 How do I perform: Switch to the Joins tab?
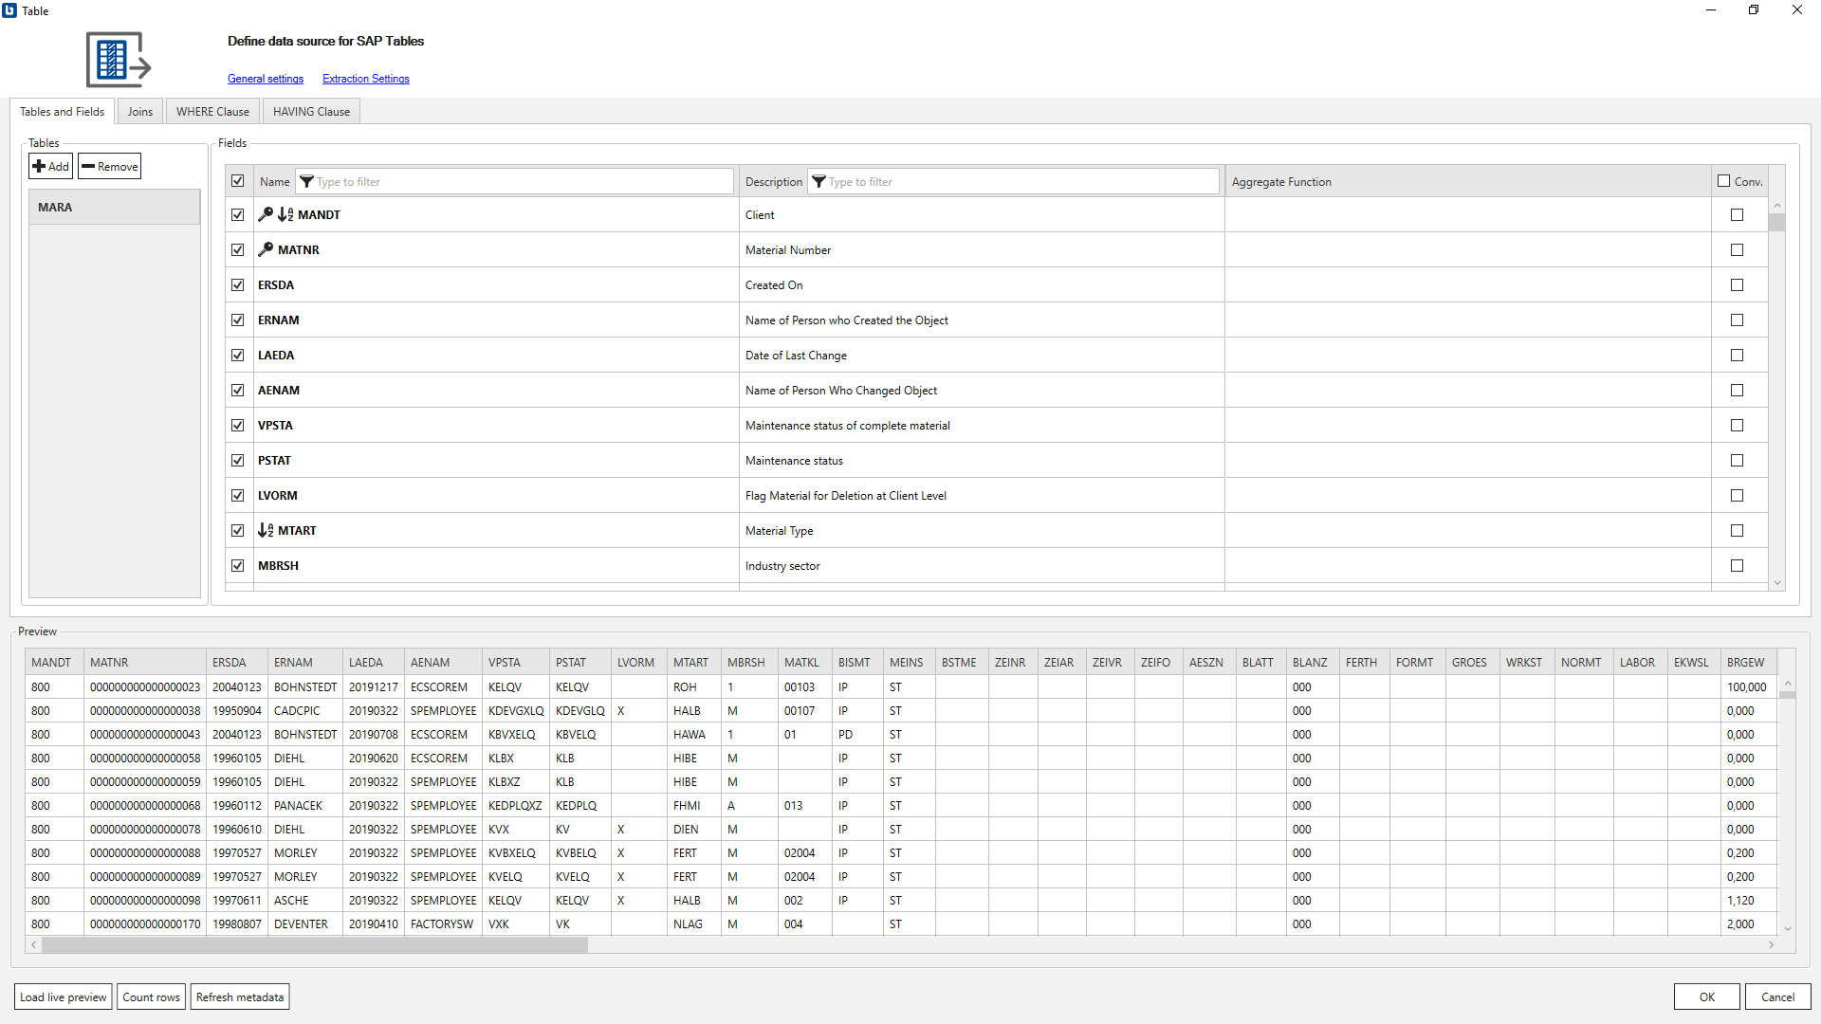139,111
